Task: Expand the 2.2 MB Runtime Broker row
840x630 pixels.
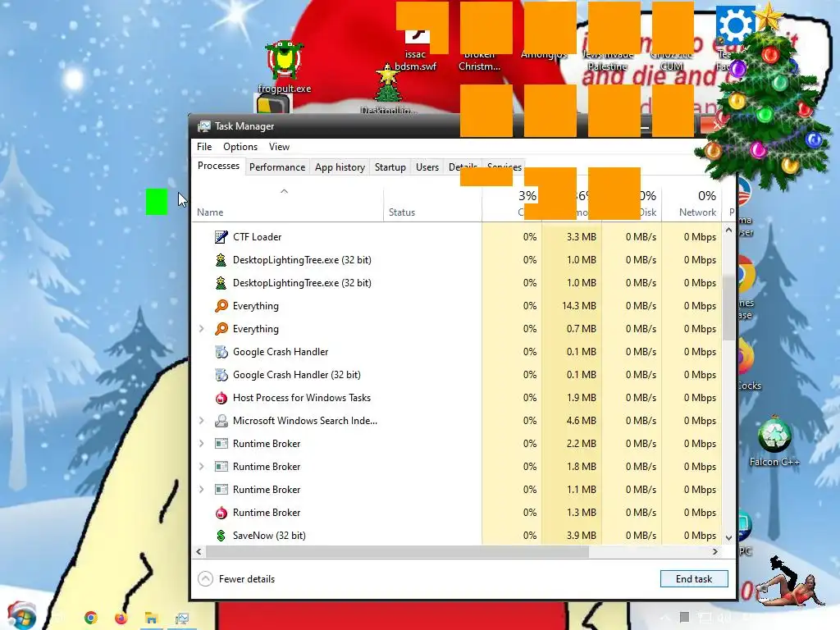Action: 202,444
